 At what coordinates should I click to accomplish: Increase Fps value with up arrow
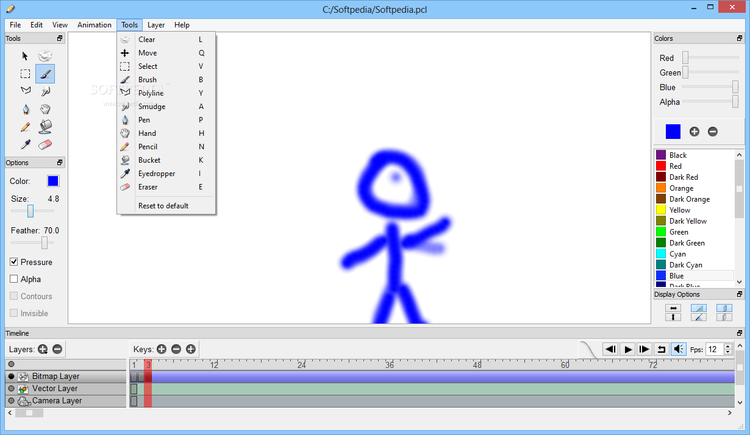[728, 347]
